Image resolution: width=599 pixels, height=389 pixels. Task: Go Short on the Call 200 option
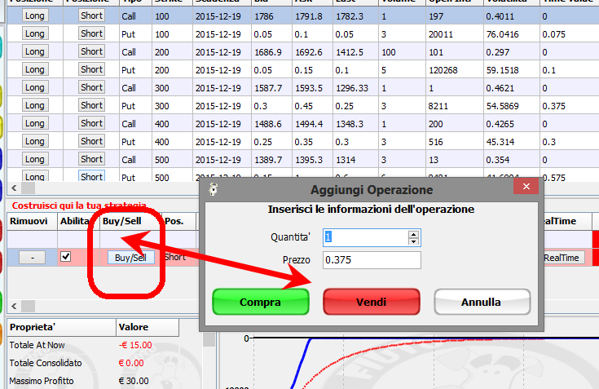(x=91, y=51)
